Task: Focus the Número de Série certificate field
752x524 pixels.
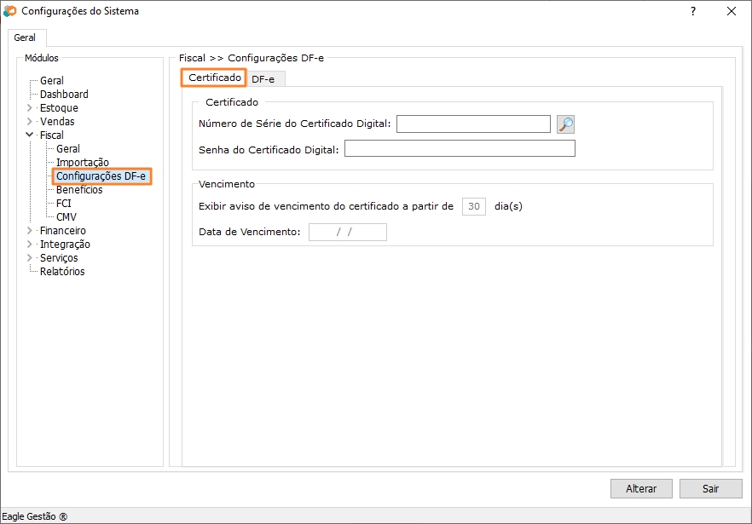Action: click(473, 124)
